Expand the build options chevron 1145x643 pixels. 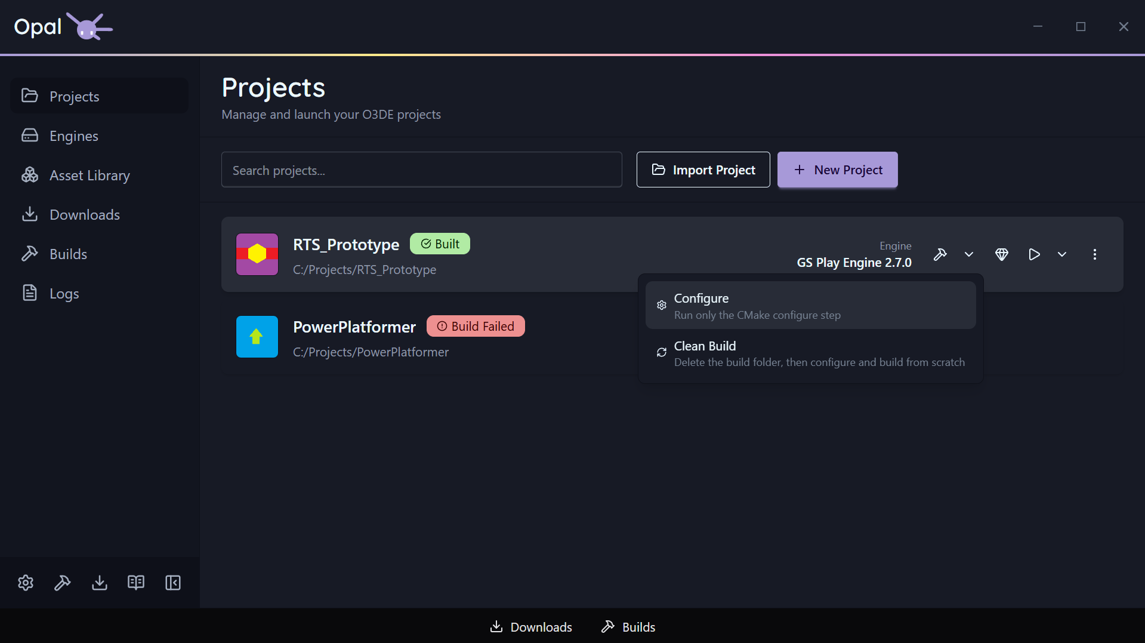point(969,254)
